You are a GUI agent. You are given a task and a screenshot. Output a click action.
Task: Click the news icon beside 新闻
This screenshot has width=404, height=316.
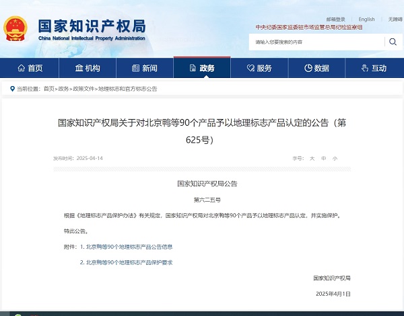coord(135,68)
